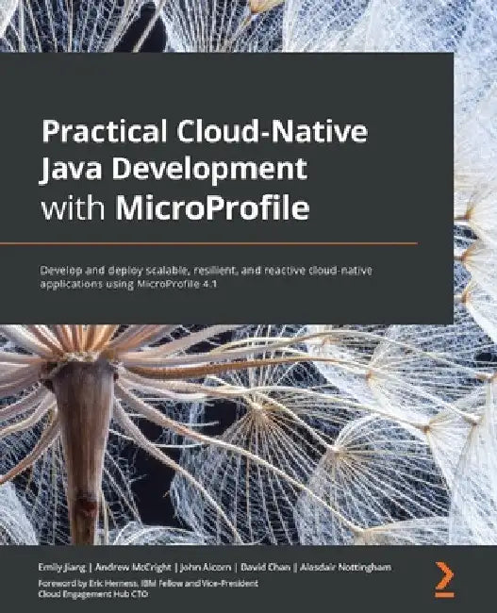Click the text 'Cloud Engagement Hub CTO'
Image resolution: width=497 pixels, height=613 pixels.
point(93,594)
